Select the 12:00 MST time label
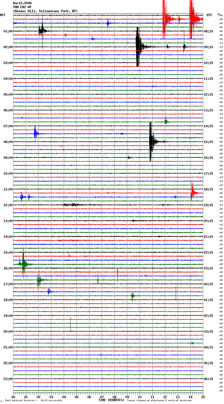 click(8, 205)
